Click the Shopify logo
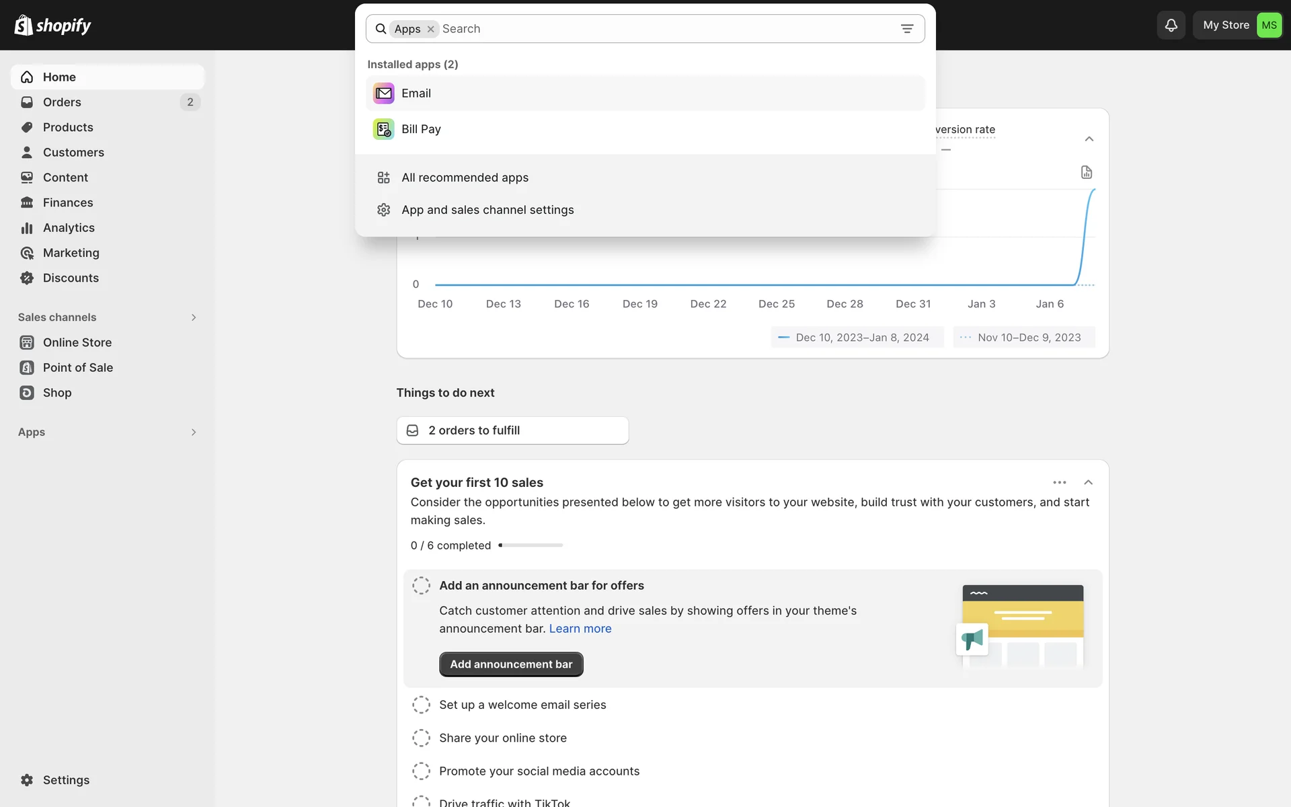 click(x=52, y=26)
